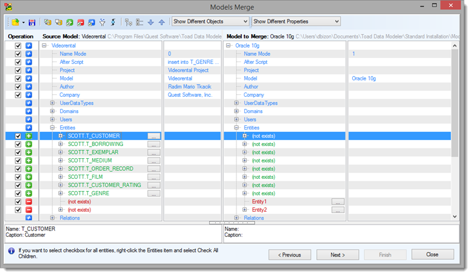Uncheck the SCOTT.T_BORROWING operation checkbox
The width and height of the screenshot is (471, 275).
pos(18,144)
